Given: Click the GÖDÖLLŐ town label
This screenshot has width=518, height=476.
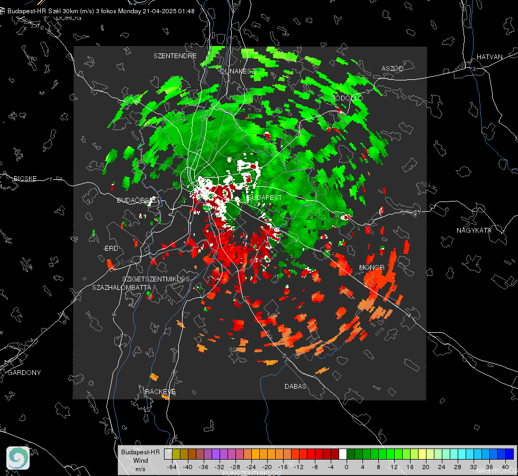Looking at the screenshot, I should pos(347,98).
